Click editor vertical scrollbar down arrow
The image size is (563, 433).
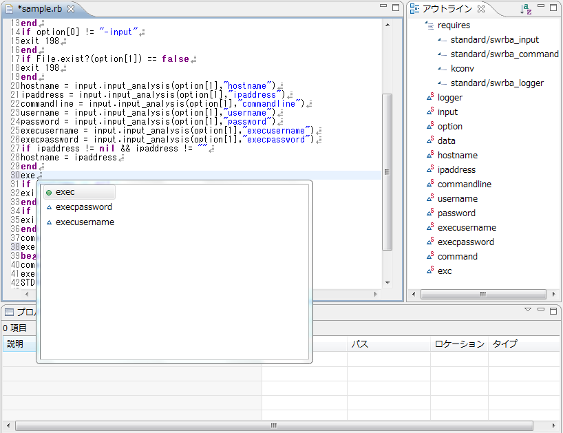click(387, 282)
